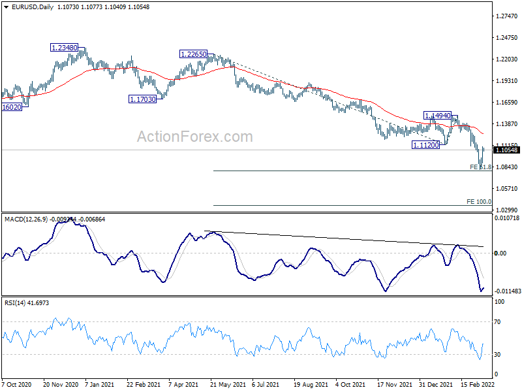The height and width of the screenshot is (392, 522).
Task: Click the 15 Feb 2022 date label
Action: coord(478,384)
